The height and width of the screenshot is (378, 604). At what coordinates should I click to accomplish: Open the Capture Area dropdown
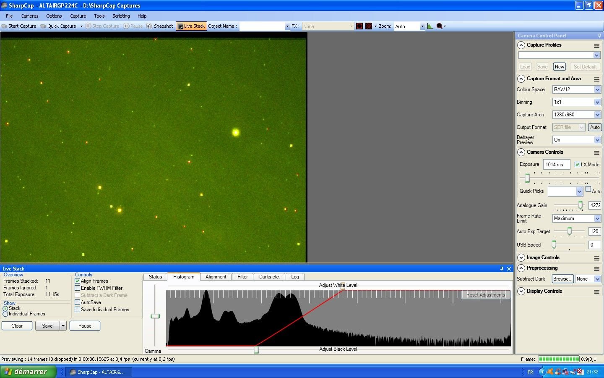click(597, 115)
